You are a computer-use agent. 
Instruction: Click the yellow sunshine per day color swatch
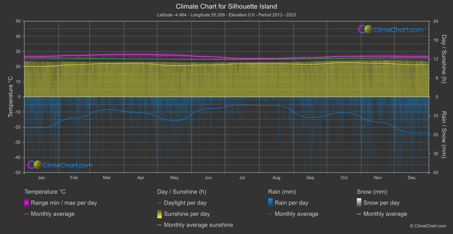[x=160, y=214]
